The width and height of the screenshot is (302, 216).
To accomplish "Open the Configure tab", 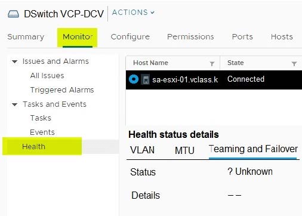I will tap(130, 37).
